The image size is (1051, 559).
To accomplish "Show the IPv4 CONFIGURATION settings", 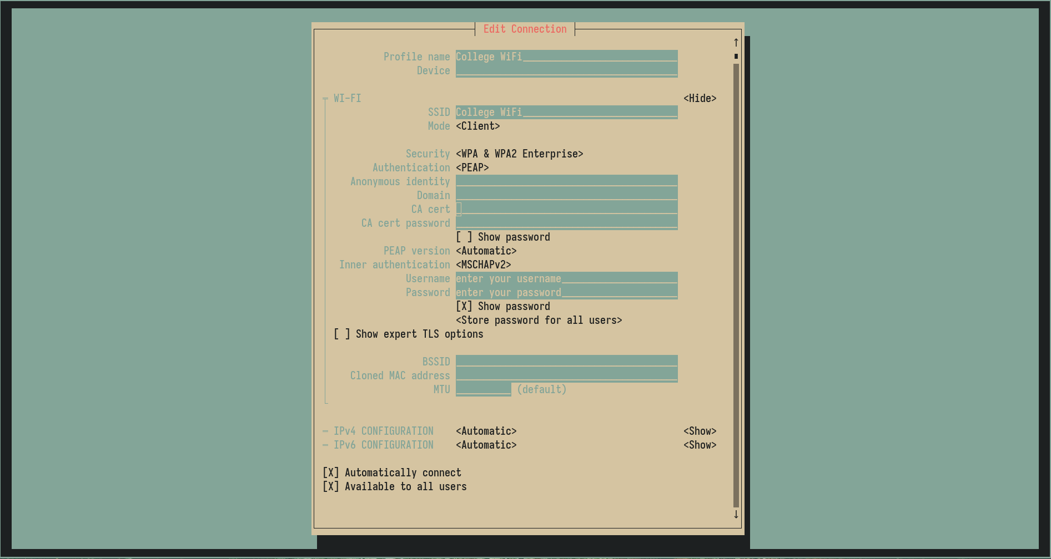I will [x=700, y=431].
